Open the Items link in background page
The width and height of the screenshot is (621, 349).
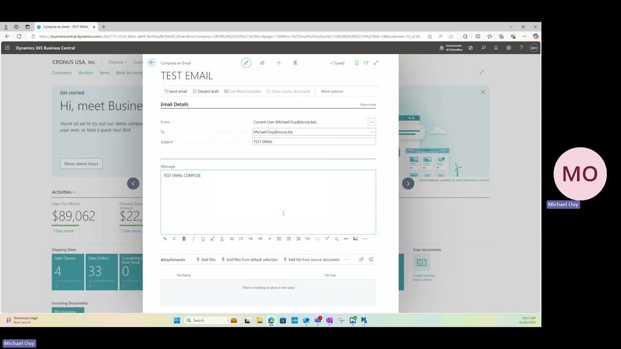tap(104, 73)
